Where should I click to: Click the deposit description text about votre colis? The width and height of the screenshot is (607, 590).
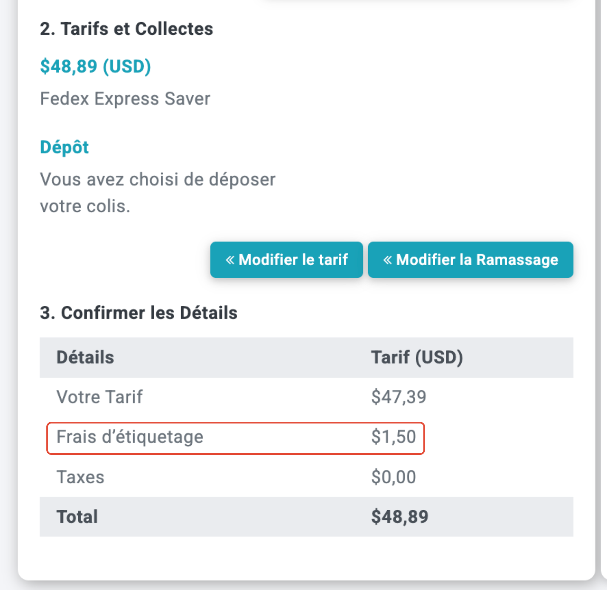(157, 192)
